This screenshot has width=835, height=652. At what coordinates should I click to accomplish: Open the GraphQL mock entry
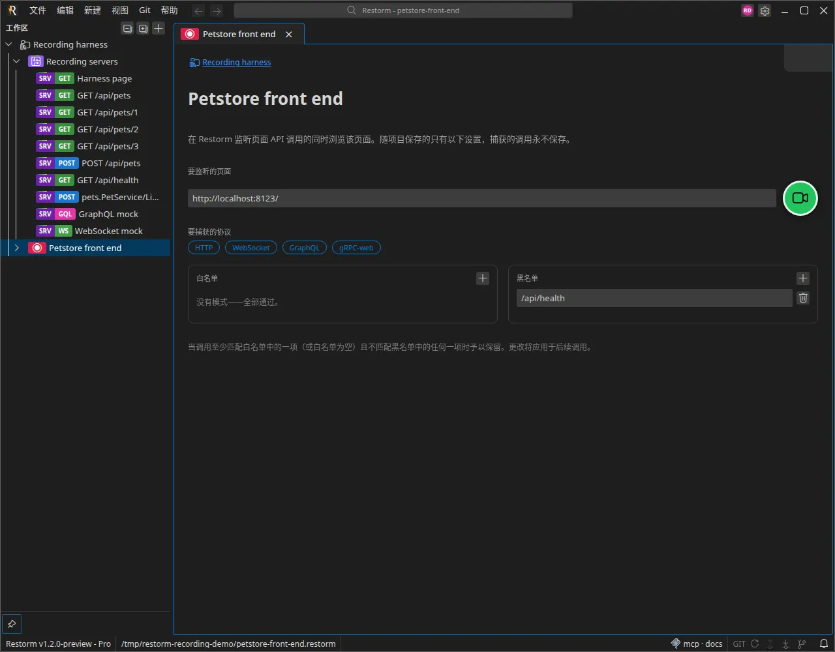[x=85, y=214]
